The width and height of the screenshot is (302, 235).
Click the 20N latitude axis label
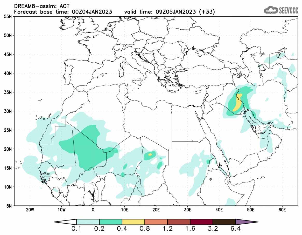tap(8, 149)
